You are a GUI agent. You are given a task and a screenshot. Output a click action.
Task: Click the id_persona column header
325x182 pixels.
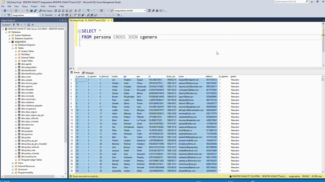point(80,76)
